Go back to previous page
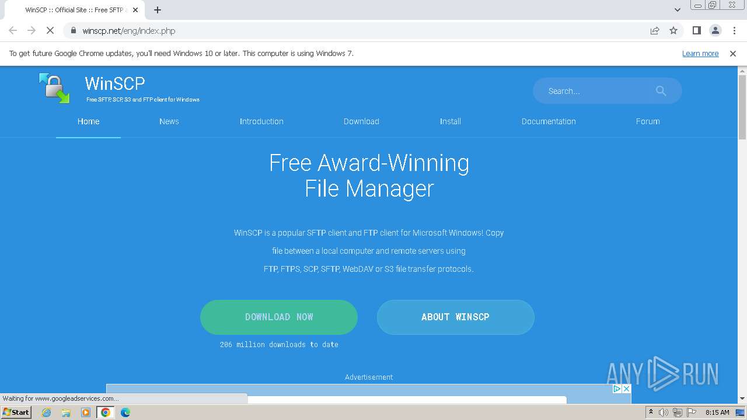 [x=13, y=31]
